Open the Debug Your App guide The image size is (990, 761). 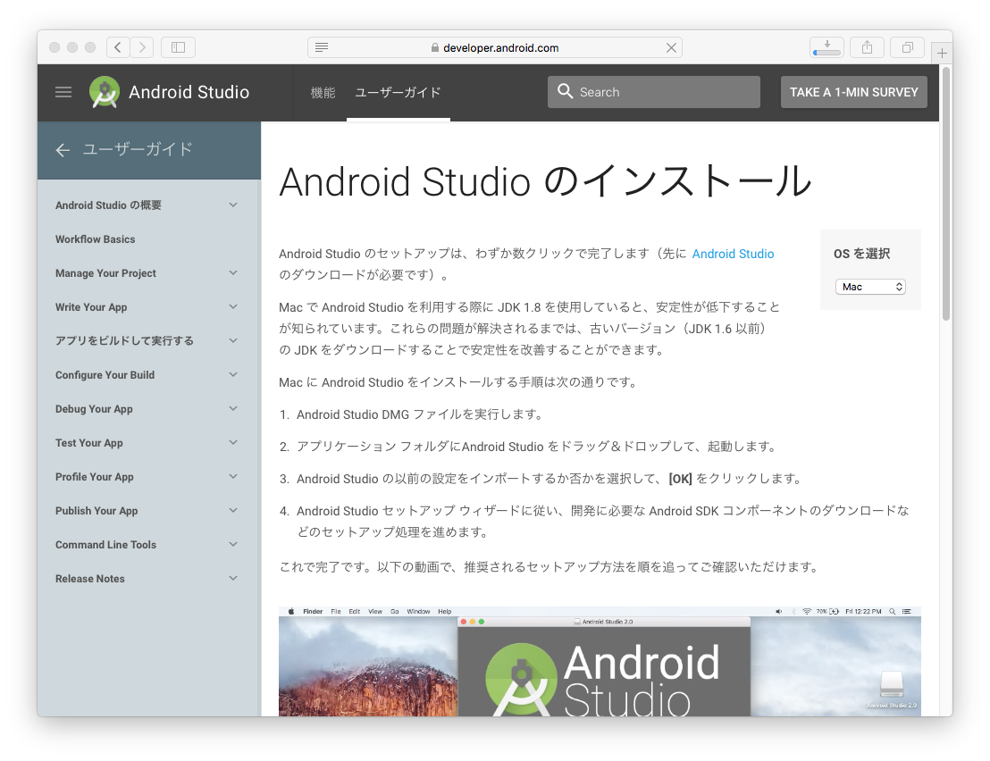(x=94, y=409)
